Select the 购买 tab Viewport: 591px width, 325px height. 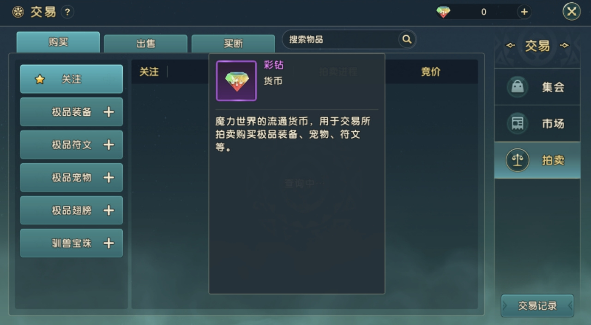click(58, 42)
